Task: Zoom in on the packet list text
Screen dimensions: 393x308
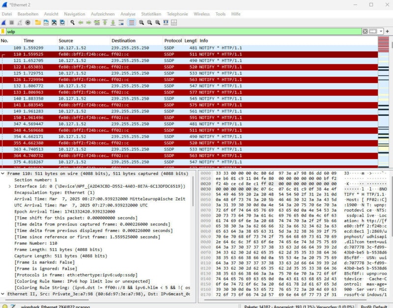Action: tap(141, 23)
